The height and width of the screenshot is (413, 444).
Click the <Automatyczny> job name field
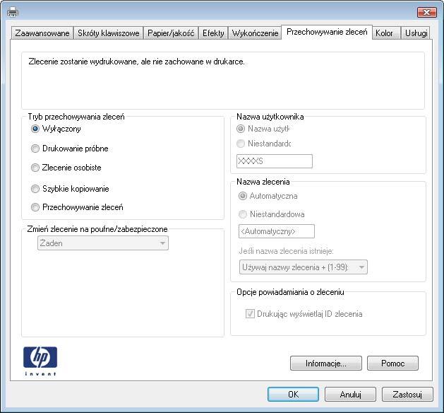click(277, 231)
